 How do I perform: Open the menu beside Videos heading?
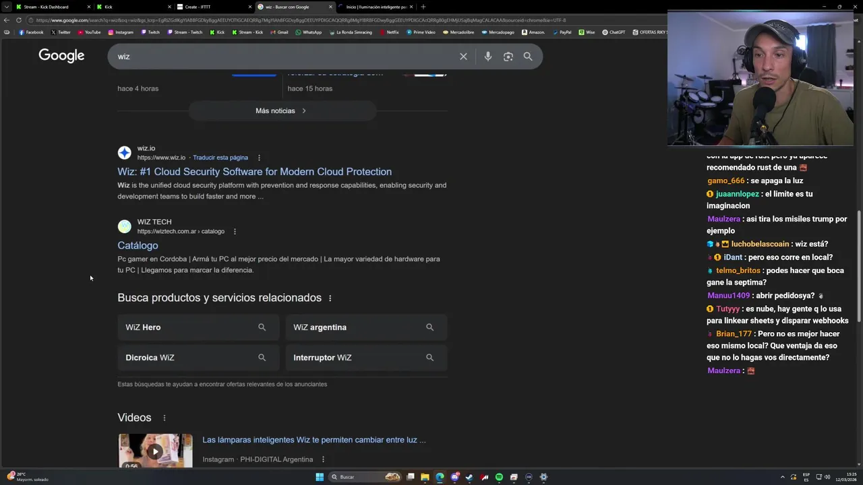164,418
